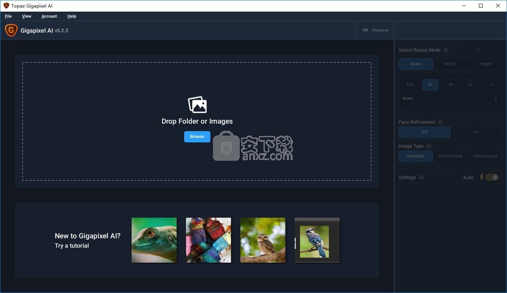
Task: Click the Preview eye icon
Action: 365,30
